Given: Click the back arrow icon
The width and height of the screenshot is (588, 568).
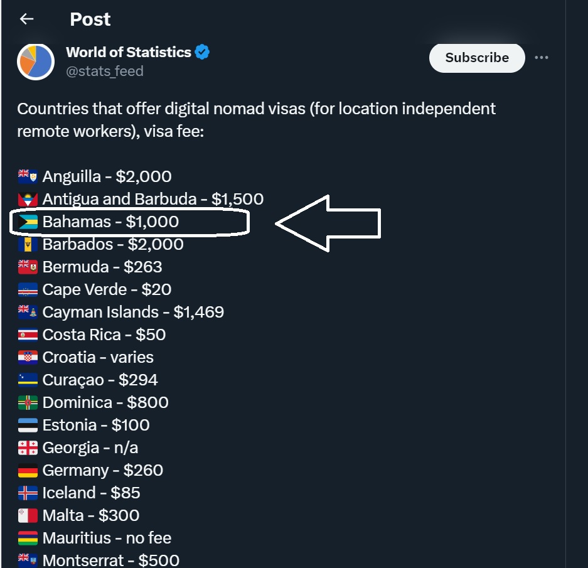Looking at the screenshot, I should [x=26, y=19].
